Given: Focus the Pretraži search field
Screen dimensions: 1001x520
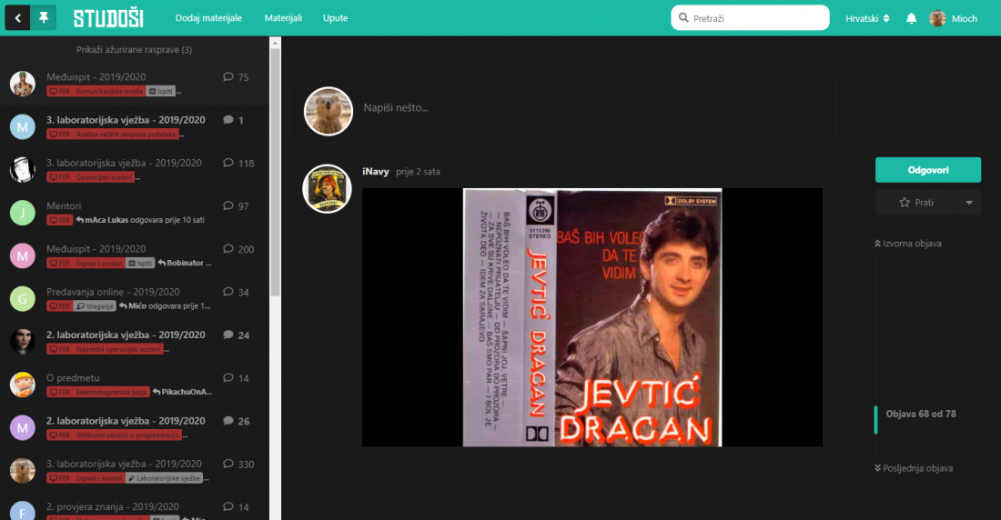Looking at the screenshot, I should pyautogui.click(x=750, y=18).
